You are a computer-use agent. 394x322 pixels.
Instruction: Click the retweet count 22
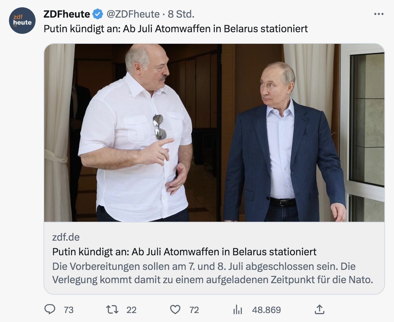point(132,310)
